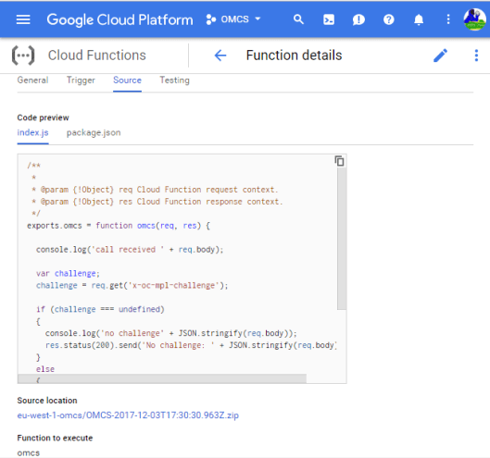Open the OMCS source zip location link
The image size is (490, 458).
click(128, 415)
